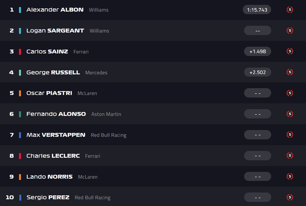Viewport: 306px width, 206px height.
Task: Click McLaren orange color bar beside Piastri
Action: pos(20,93)
